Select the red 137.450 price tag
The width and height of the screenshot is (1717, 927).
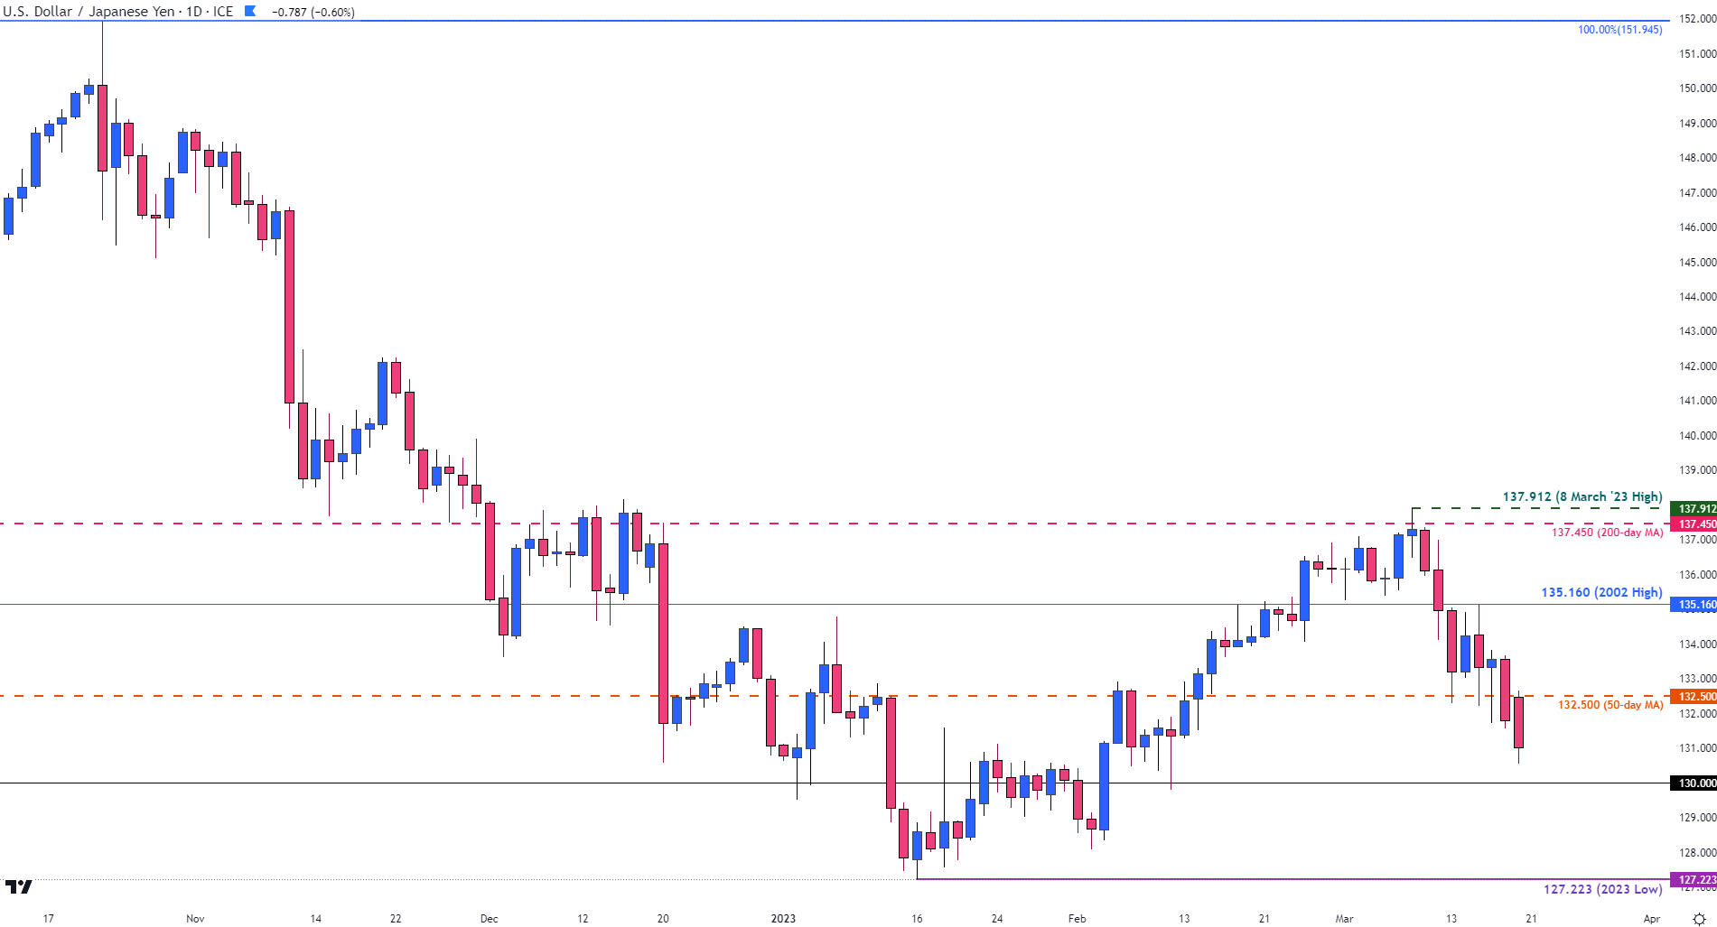pos(1694,524)
